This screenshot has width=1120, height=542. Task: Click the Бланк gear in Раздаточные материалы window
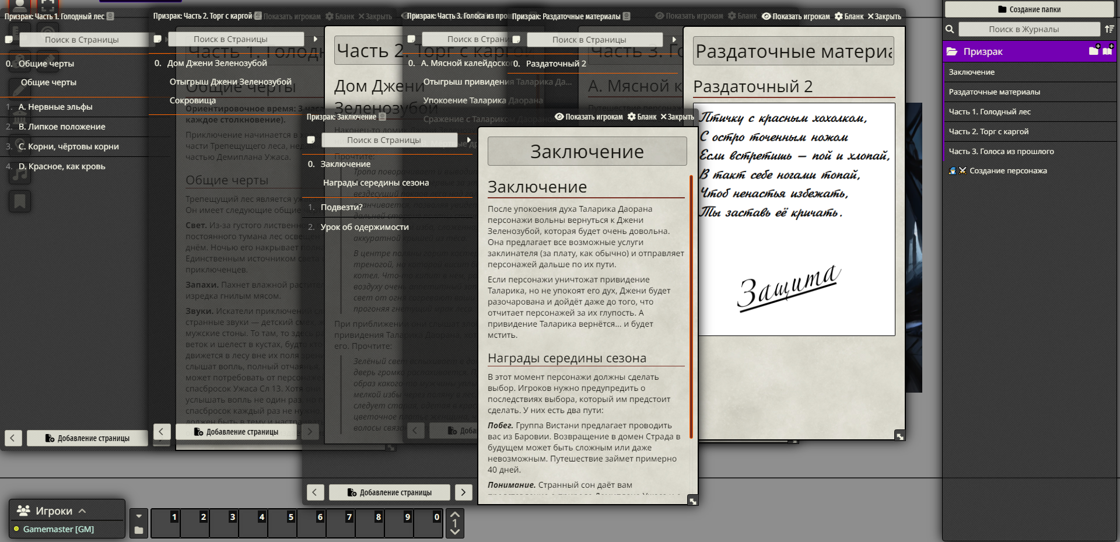pos(849,16)
